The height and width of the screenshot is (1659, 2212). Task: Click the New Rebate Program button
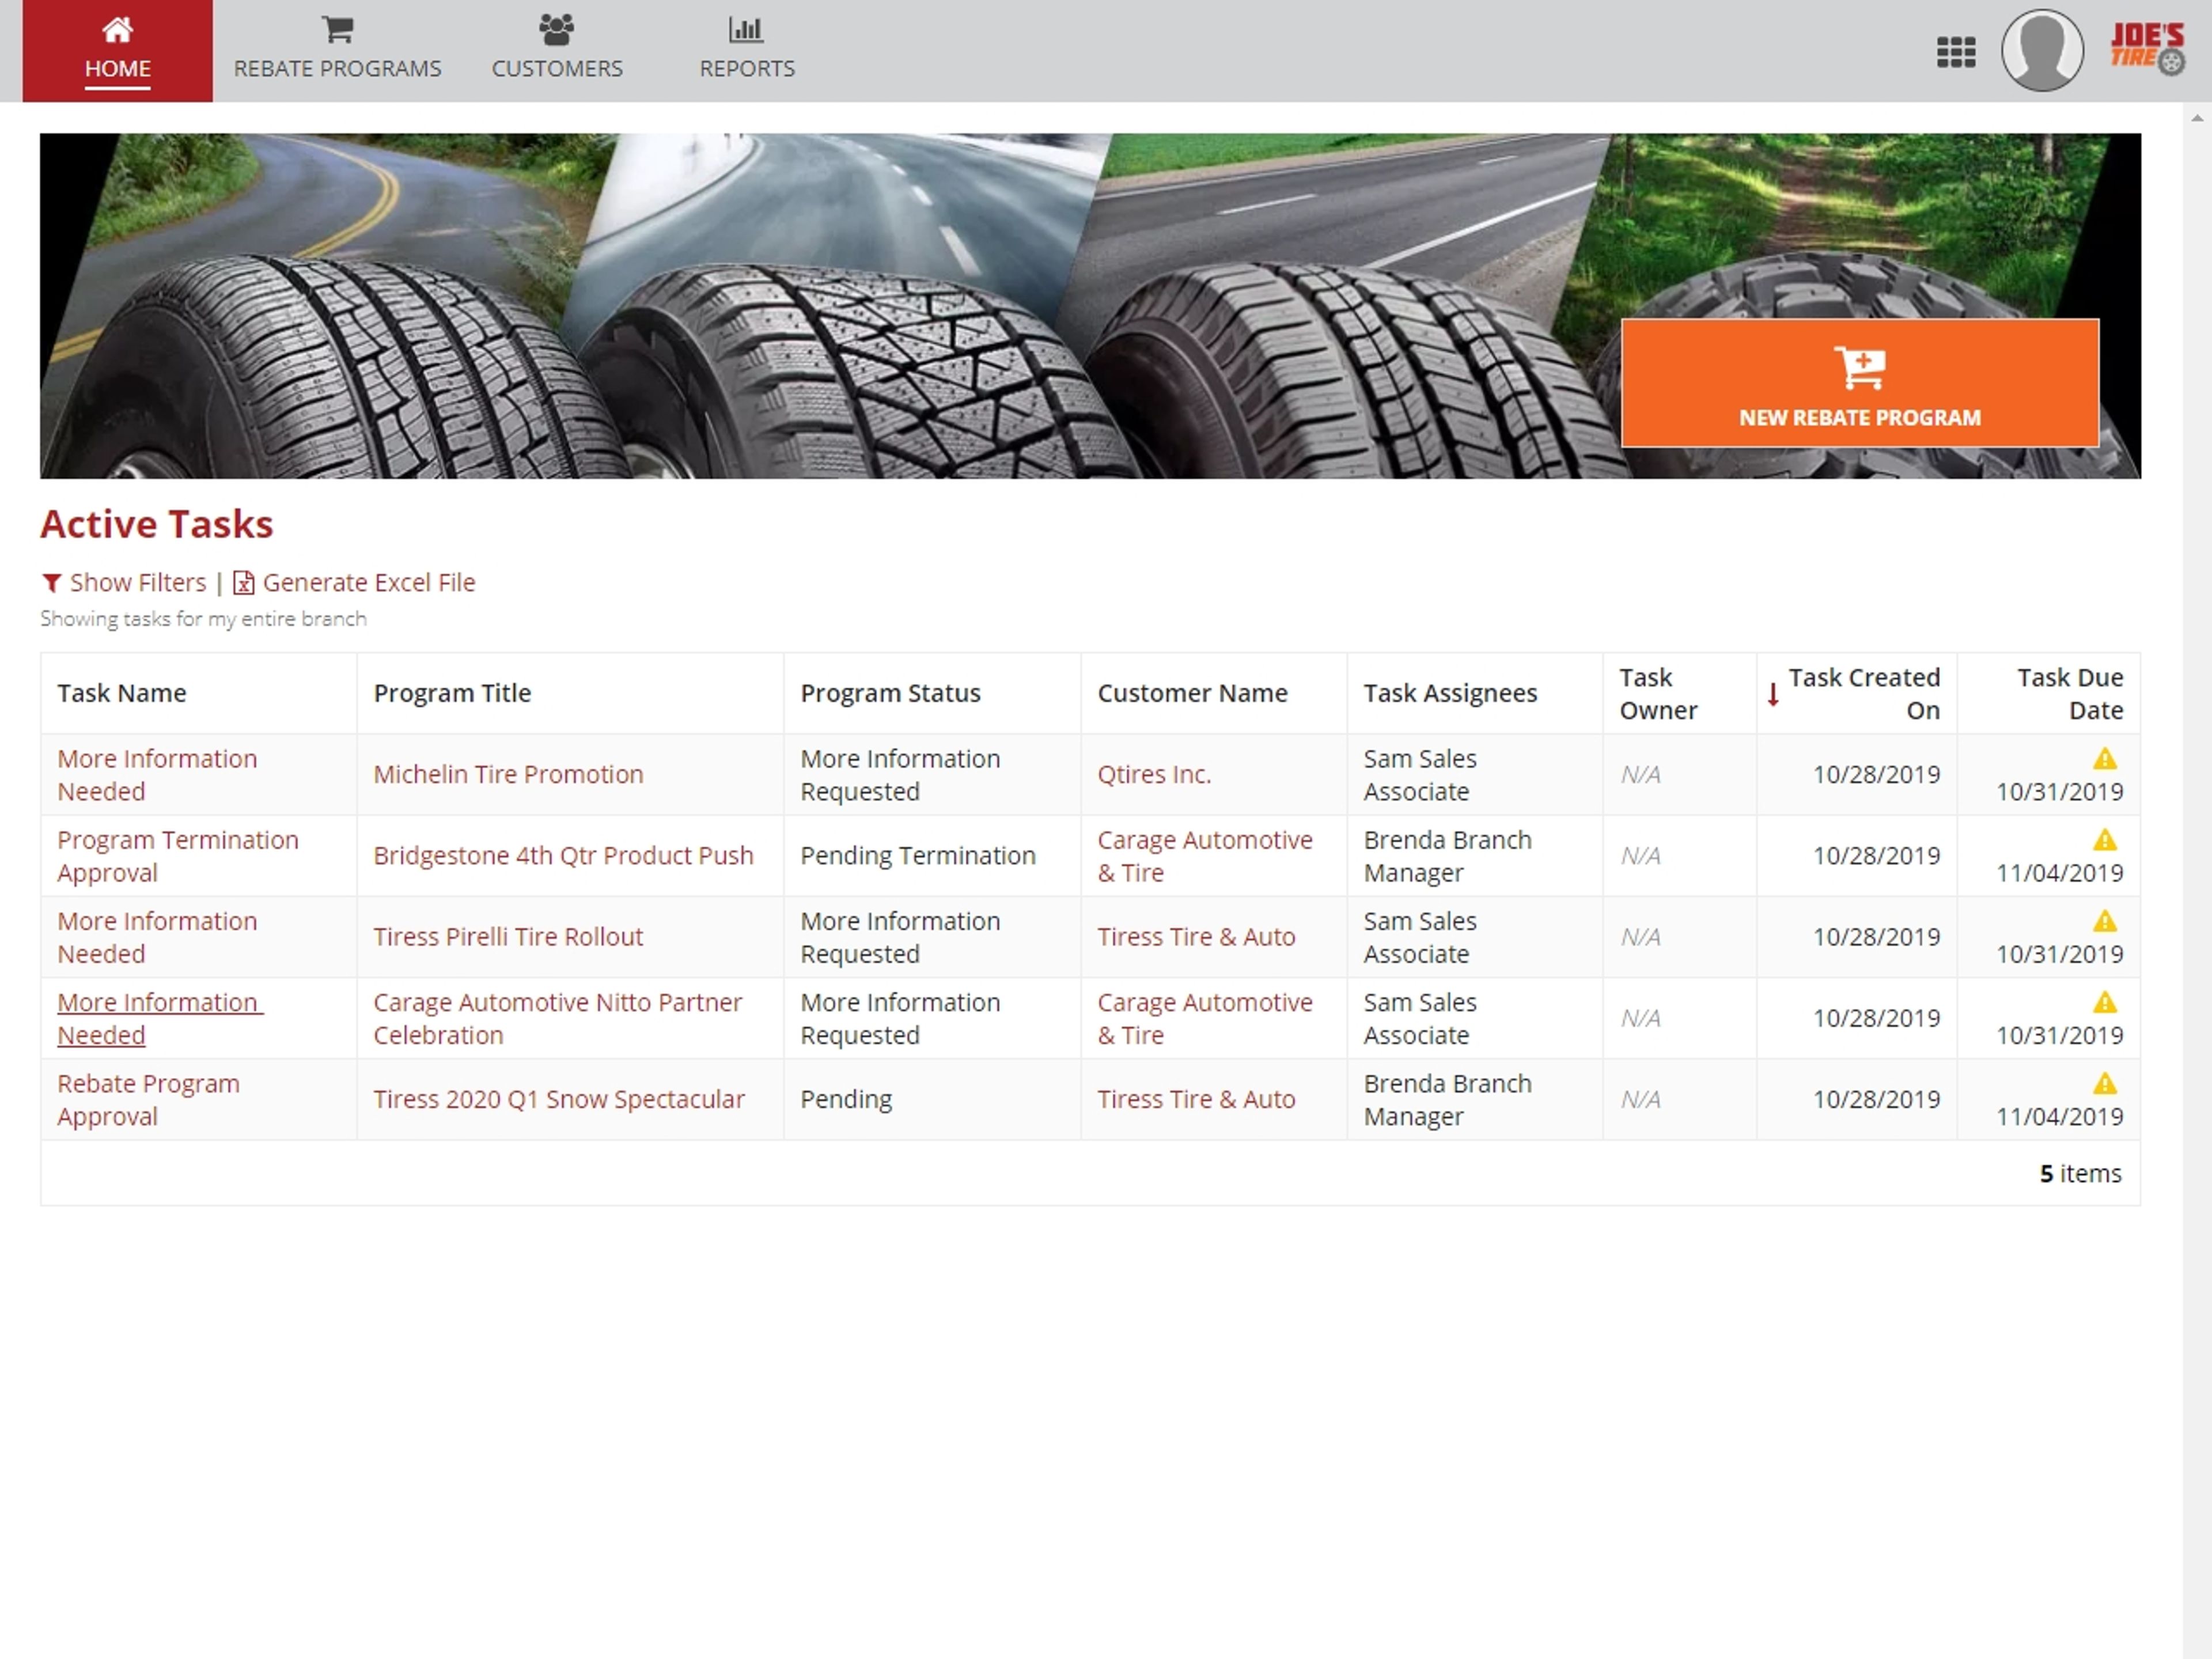pos(1859,383)
